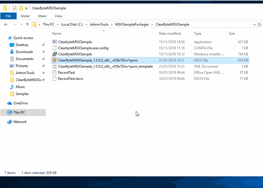Screen dimensions: 263x188
Task: Go up one folder level
Action: [x=27, y=24]
